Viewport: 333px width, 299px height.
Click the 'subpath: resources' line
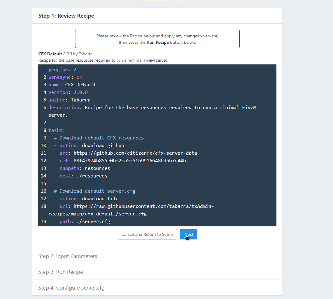click(85, 168)
